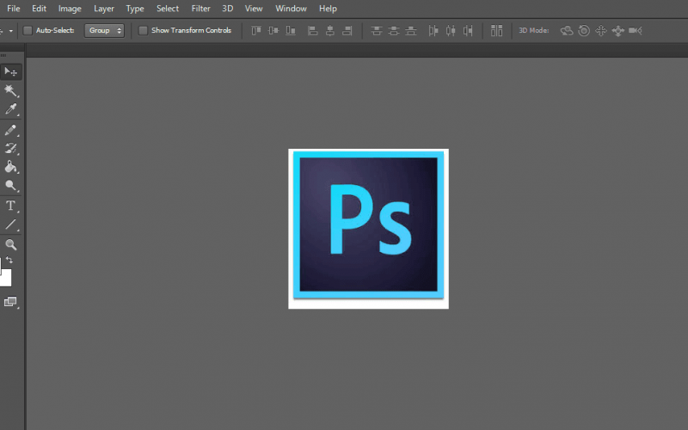Click the white background color swatch

(6, 278)
